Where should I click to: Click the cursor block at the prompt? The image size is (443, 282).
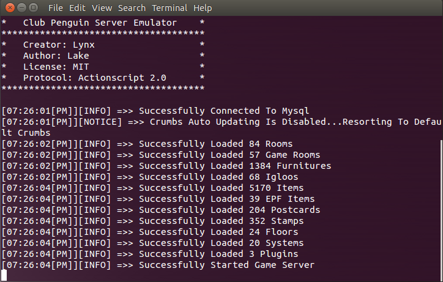pyautogui.click(x=4, y=275)
